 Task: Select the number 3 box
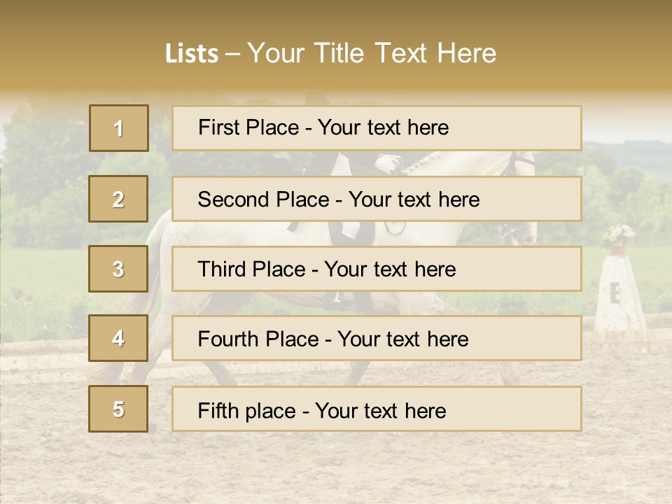click(x=118, y=269)
